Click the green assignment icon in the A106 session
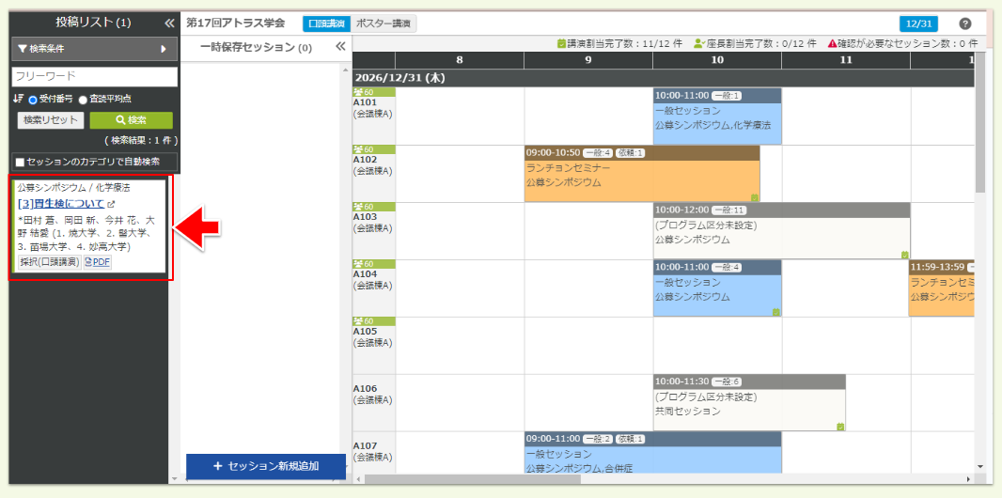 click(839, 427)
